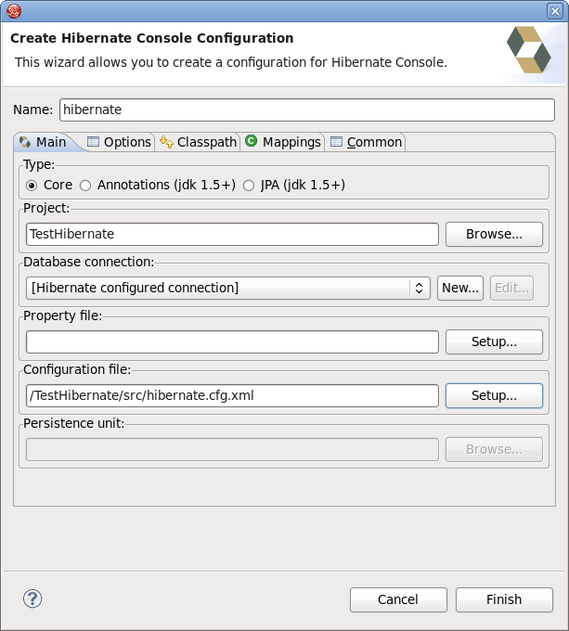Open the Database connection dropdown
The width and height of the screenshot is (569, 631).
pyautogui.click(x=228, y=289)
